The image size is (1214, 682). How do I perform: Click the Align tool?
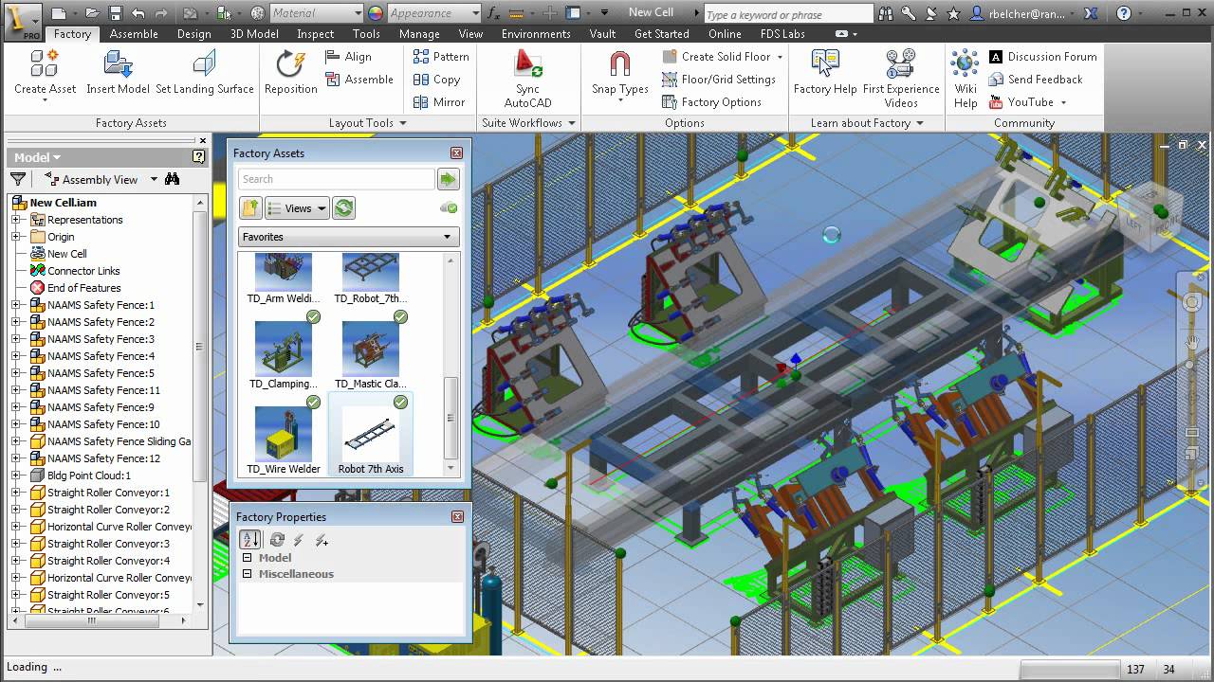pos(348,57)
